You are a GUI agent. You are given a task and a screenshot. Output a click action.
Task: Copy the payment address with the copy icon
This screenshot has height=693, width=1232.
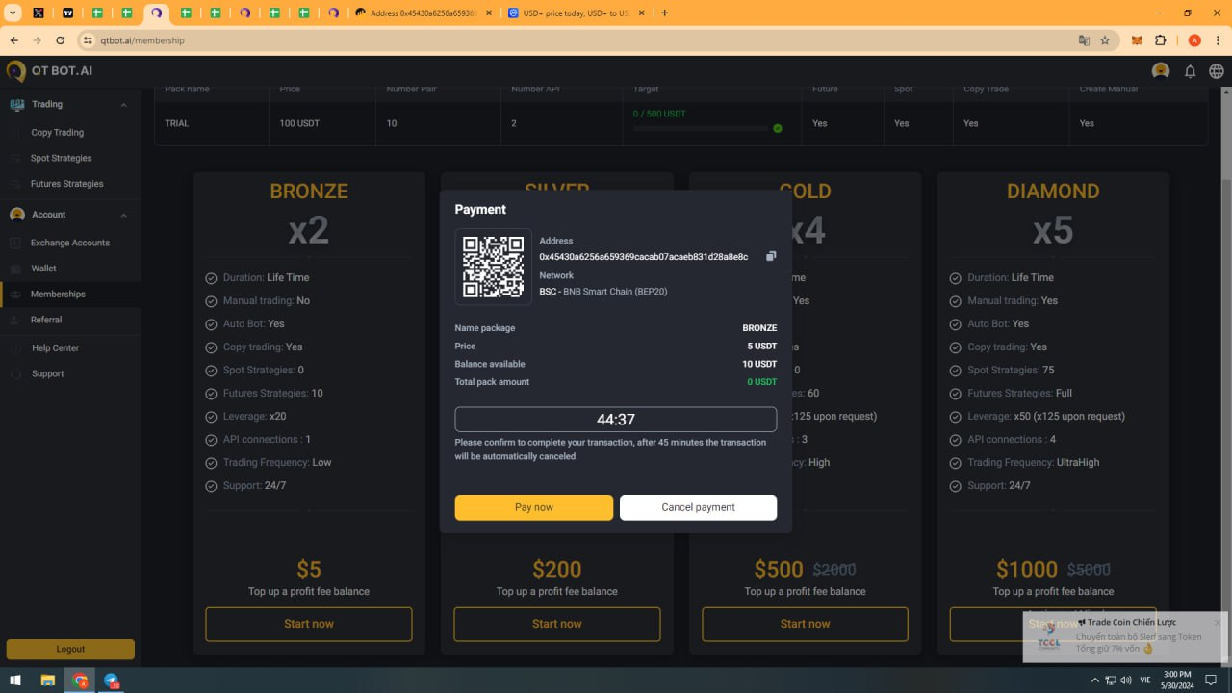(x=771, y=256)
